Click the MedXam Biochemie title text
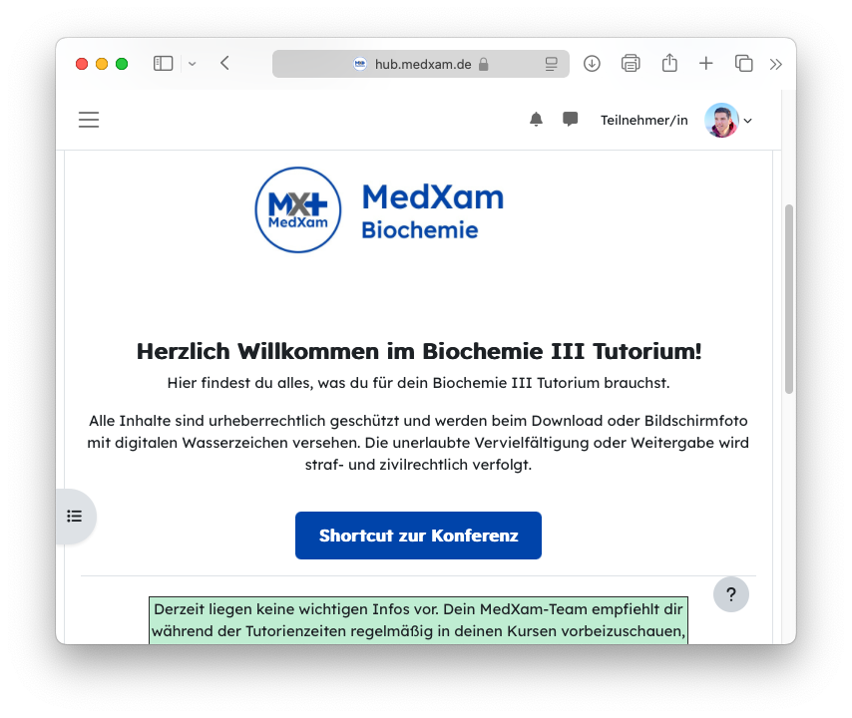852x718 pixels. pyautogui.click(x=433, y=211)
